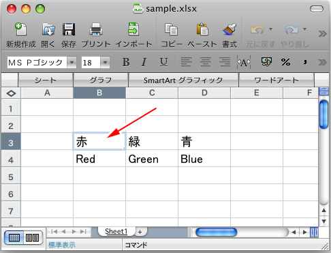Paste with the ペースト clipboard icon
Image resolution: width=331 pixels, height=253 pixels.
pos(202,29)
